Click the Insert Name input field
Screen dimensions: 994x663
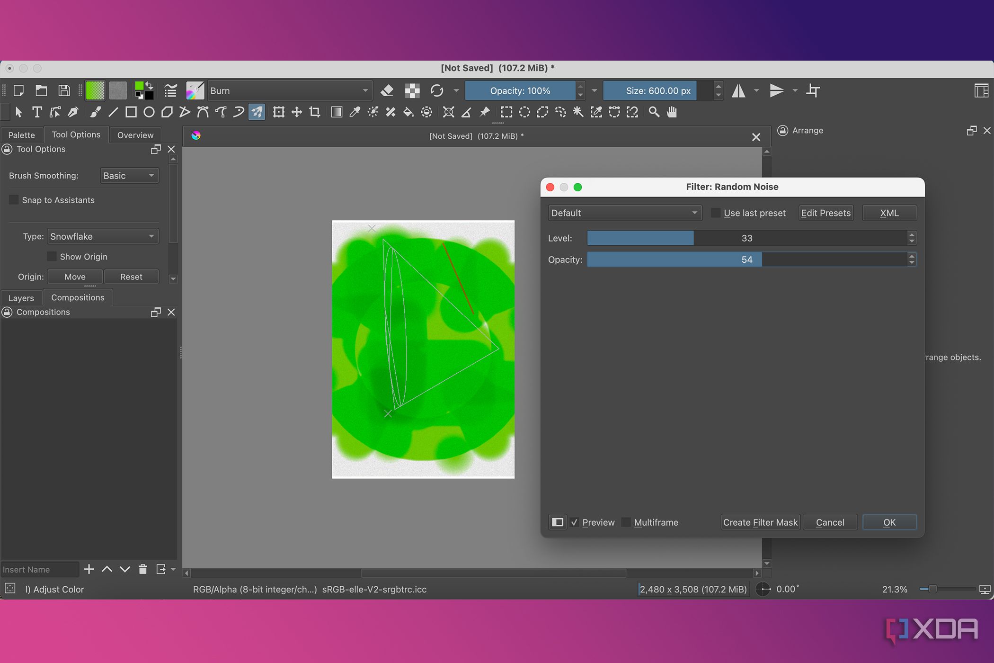[40, 569]
